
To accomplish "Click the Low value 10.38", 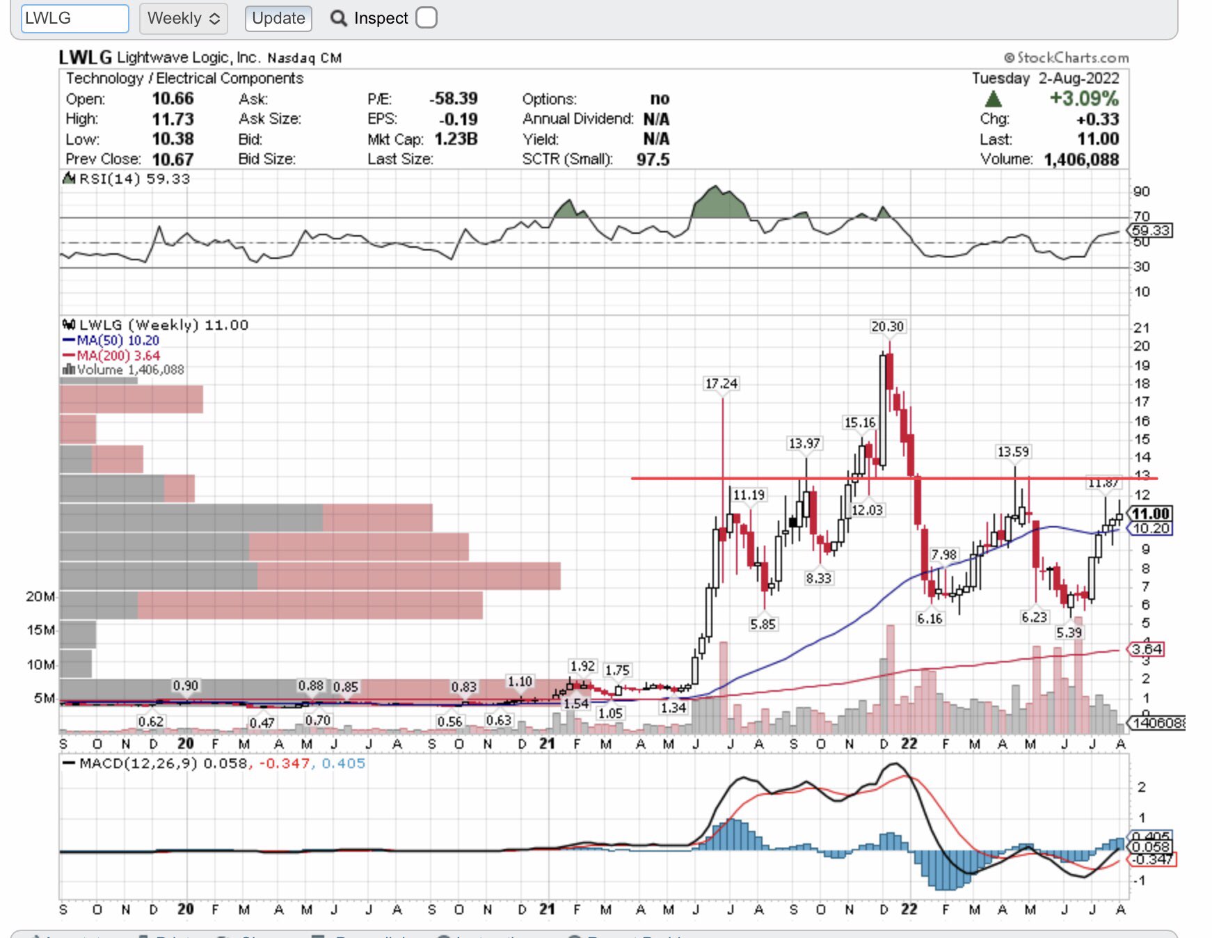I will click(x=173, y=139).
